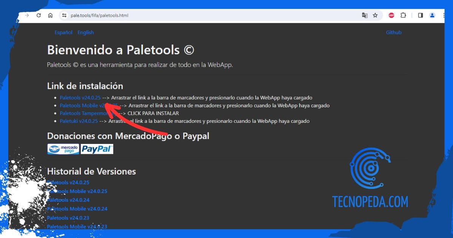
Task: Open Paletools Mobile v24.0.25 in Historial de Versiones
Action: click(x=77, y=191)
